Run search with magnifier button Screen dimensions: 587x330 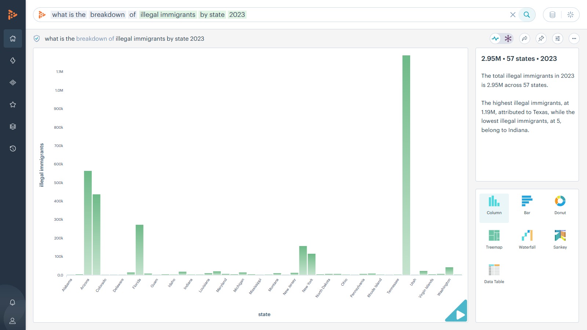527,15
